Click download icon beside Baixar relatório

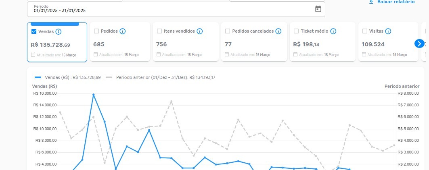pyautogui.click(x=371, y=2)
